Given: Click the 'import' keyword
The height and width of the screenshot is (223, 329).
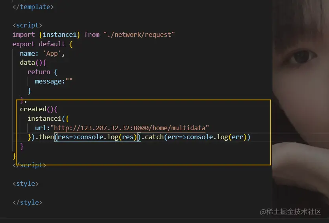Looking at the screenshot, I should coord(24,34).
